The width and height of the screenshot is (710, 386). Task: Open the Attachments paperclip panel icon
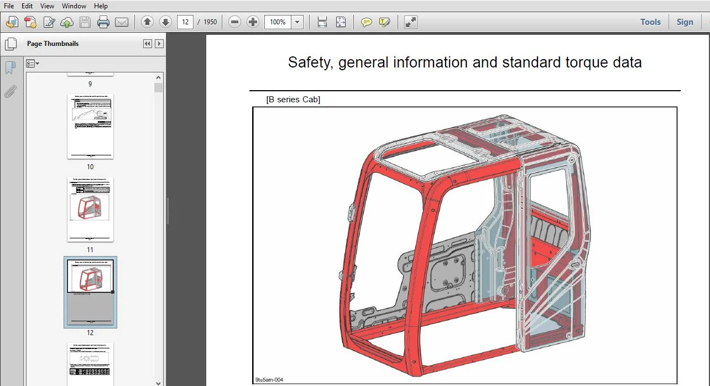coord(10,91)
